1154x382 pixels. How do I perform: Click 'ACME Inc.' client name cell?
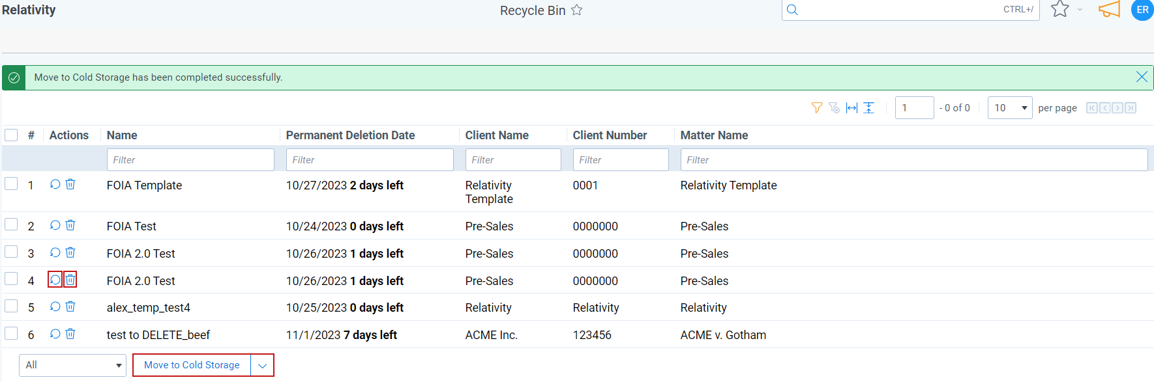tap(492, 335)
